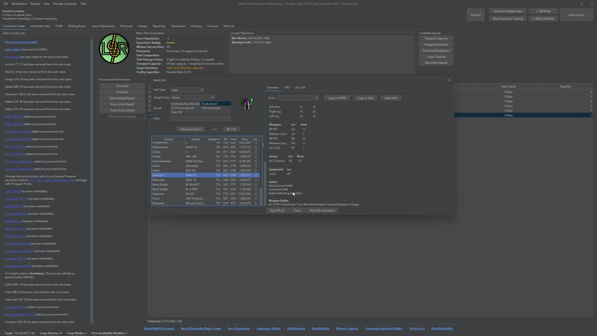Open the File menu
Viewport: 597px width, 336px height.
tap(6, 4)
